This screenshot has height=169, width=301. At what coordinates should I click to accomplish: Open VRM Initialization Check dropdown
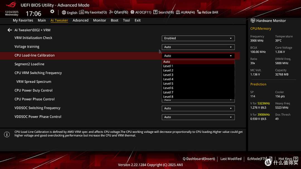[x=198, y=38]
